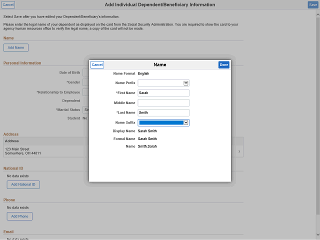Select the Middle Name text box
Screen dimensions: 320x240
pos(163,102)
